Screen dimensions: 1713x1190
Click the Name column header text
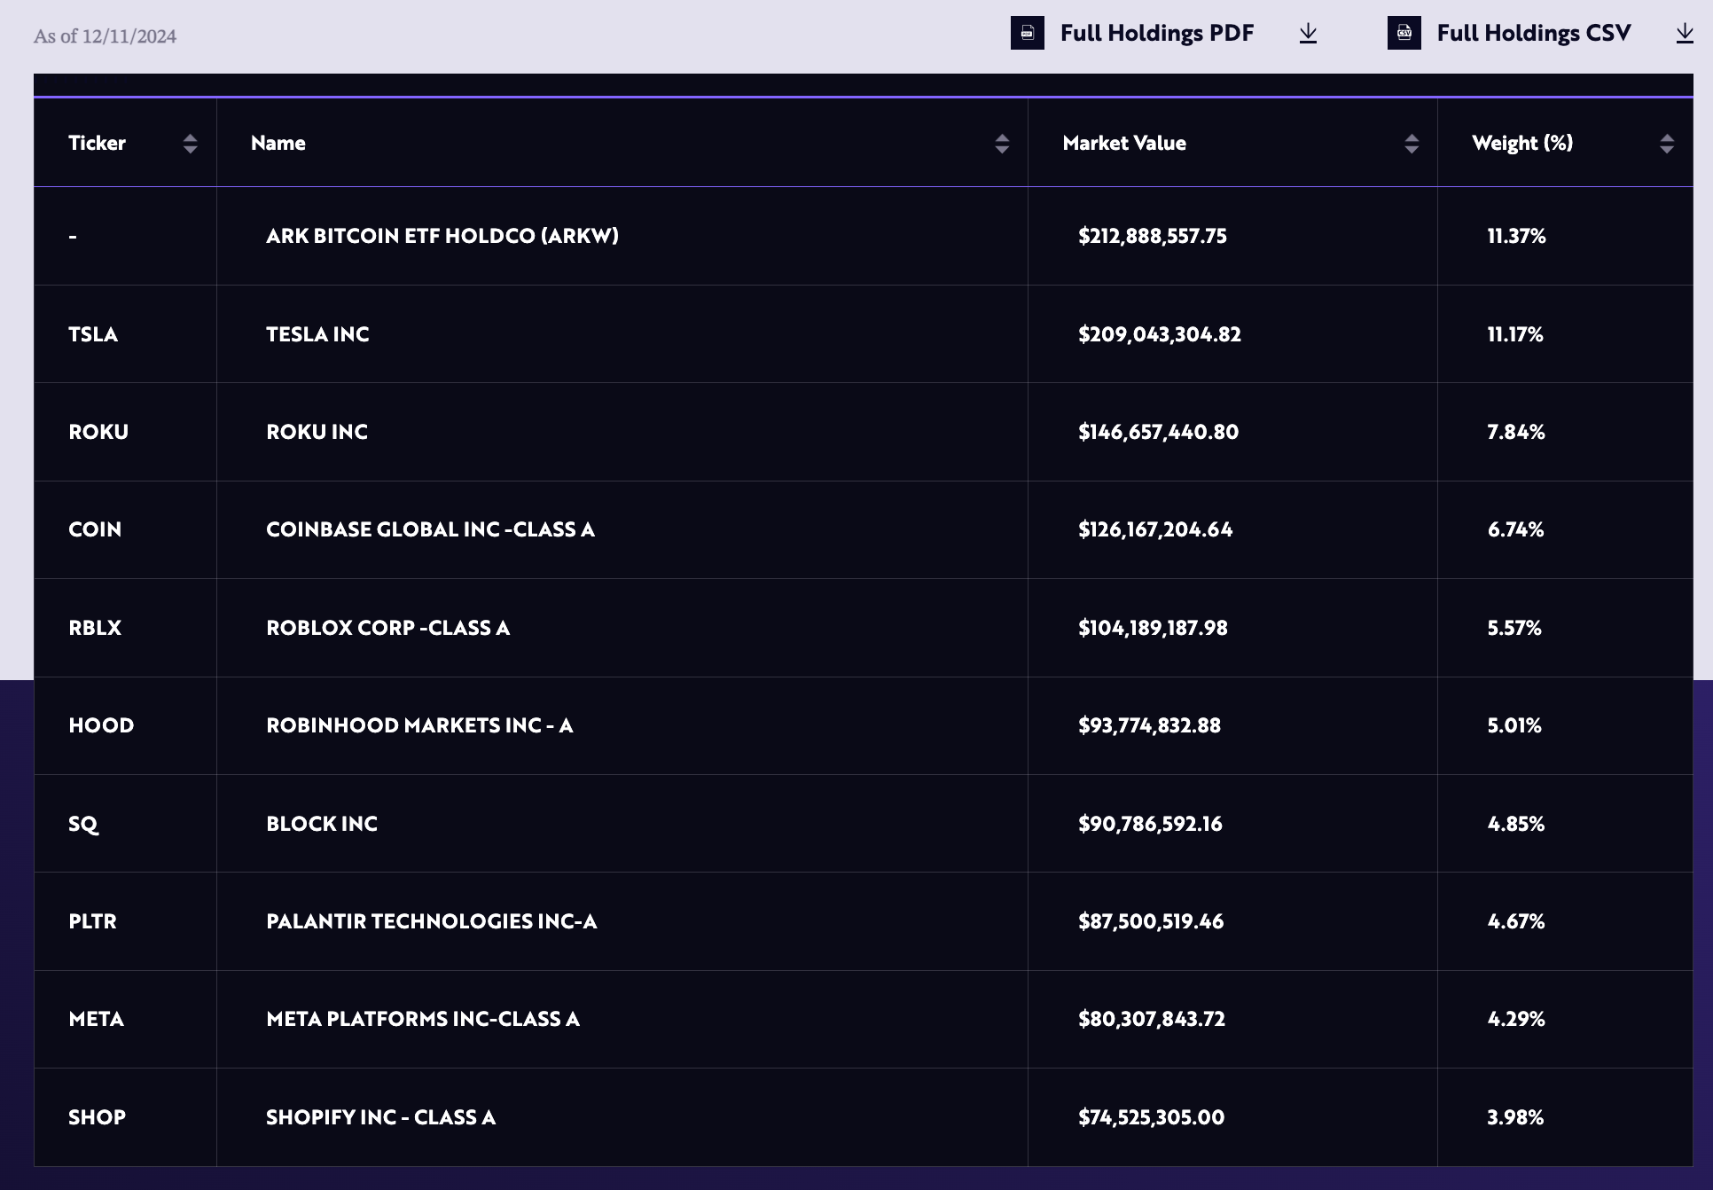[278, 143]
